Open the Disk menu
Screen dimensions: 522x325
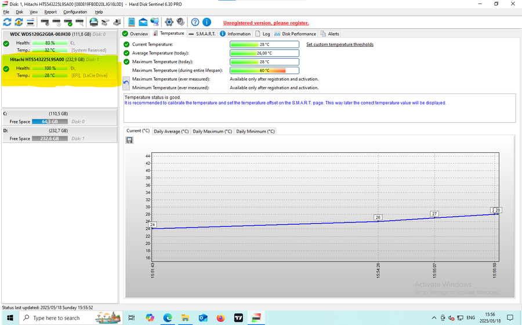coord(20,12)
